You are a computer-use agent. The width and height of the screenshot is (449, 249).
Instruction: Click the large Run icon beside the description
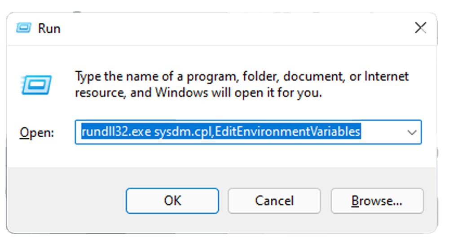tap(36, 85)
